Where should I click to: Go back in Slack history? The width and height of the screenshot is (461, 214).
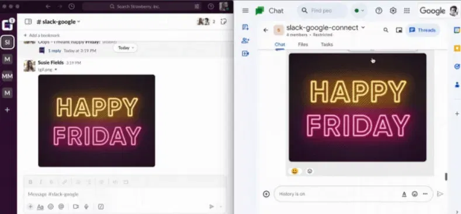48,6
